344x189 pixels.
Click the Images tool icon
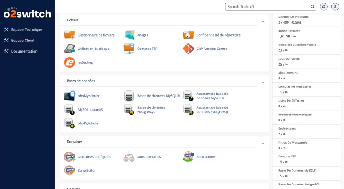click(x=129, y=35)
